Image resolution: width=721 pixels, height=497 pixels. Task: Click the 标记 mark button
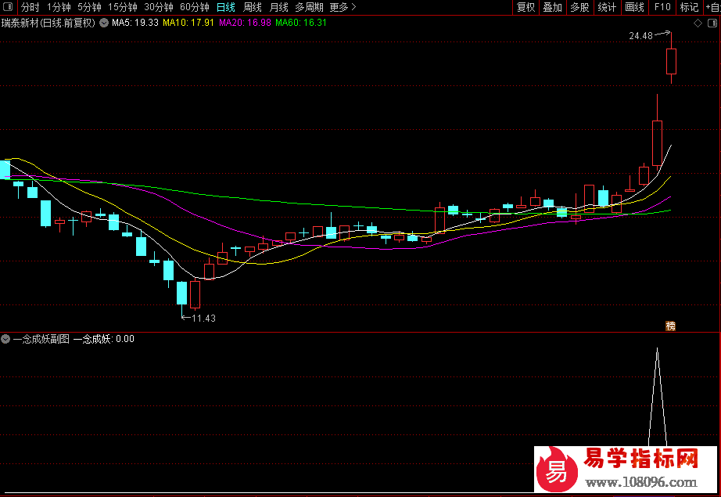(x=689, y=7)
